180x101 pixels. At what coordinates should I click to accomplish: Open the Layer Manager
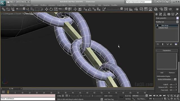coord(136,9)
